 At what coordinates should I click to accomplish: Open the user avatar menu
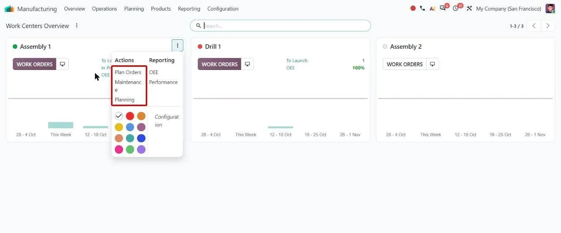550,8
